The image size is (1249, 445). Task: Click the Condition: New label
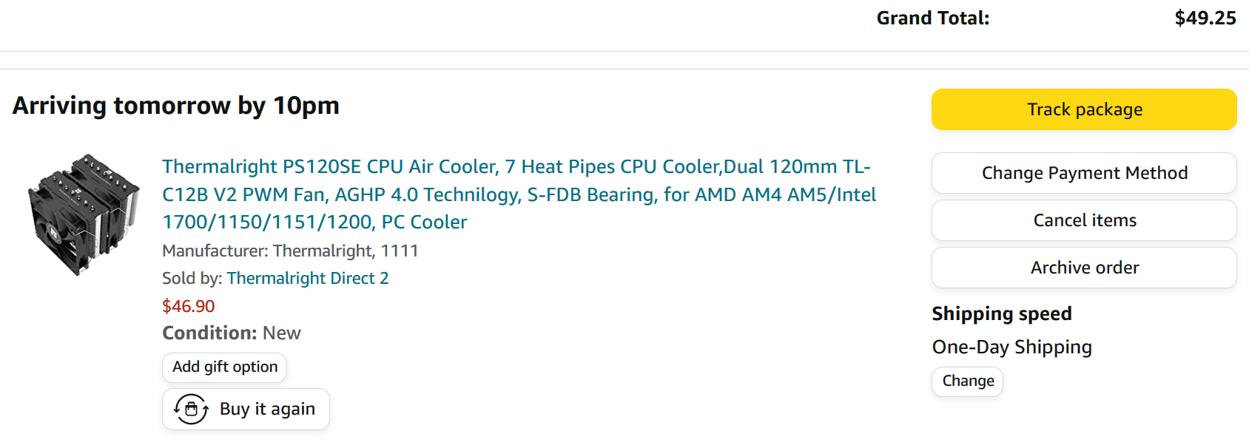click(x=232, y=333)
